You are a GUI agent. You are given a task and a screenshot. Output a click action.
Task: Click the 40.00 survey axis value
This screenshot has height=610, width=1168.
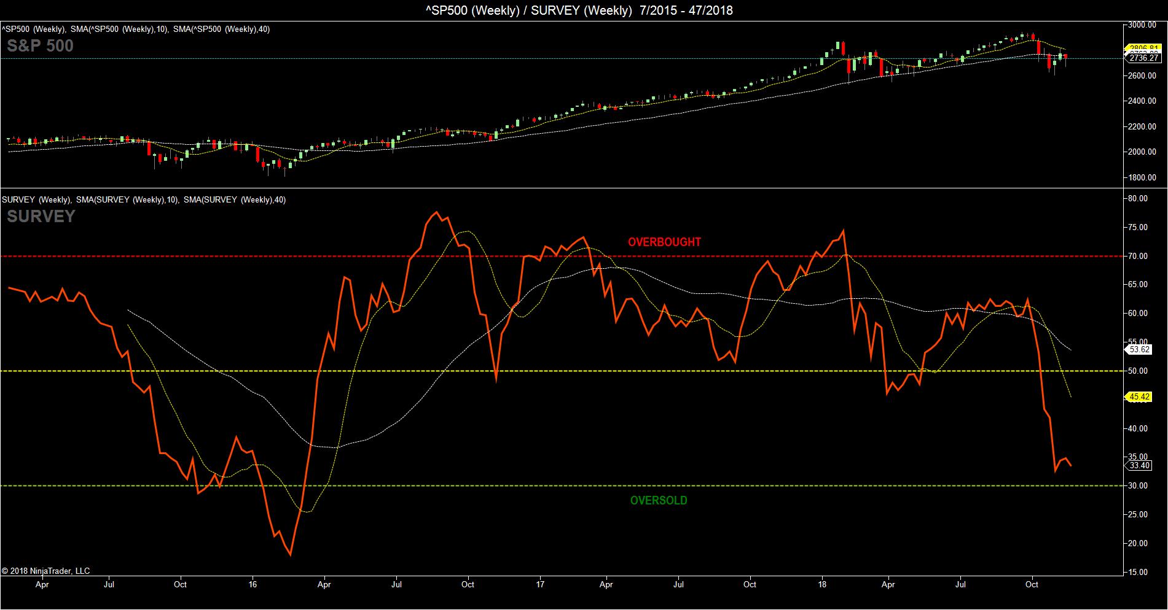(1139, 428)
